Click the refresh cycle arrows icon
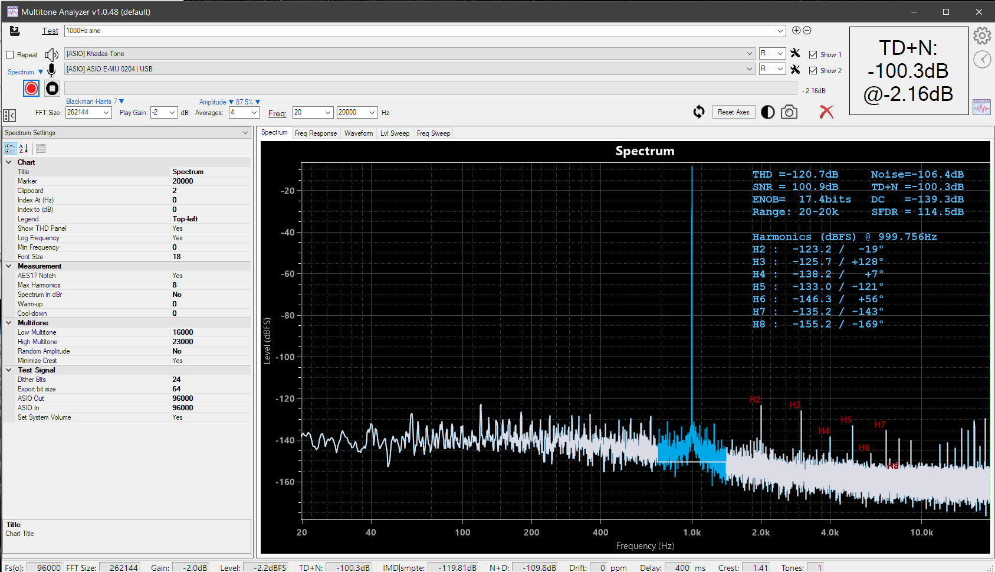 click(x=699, y=112)
